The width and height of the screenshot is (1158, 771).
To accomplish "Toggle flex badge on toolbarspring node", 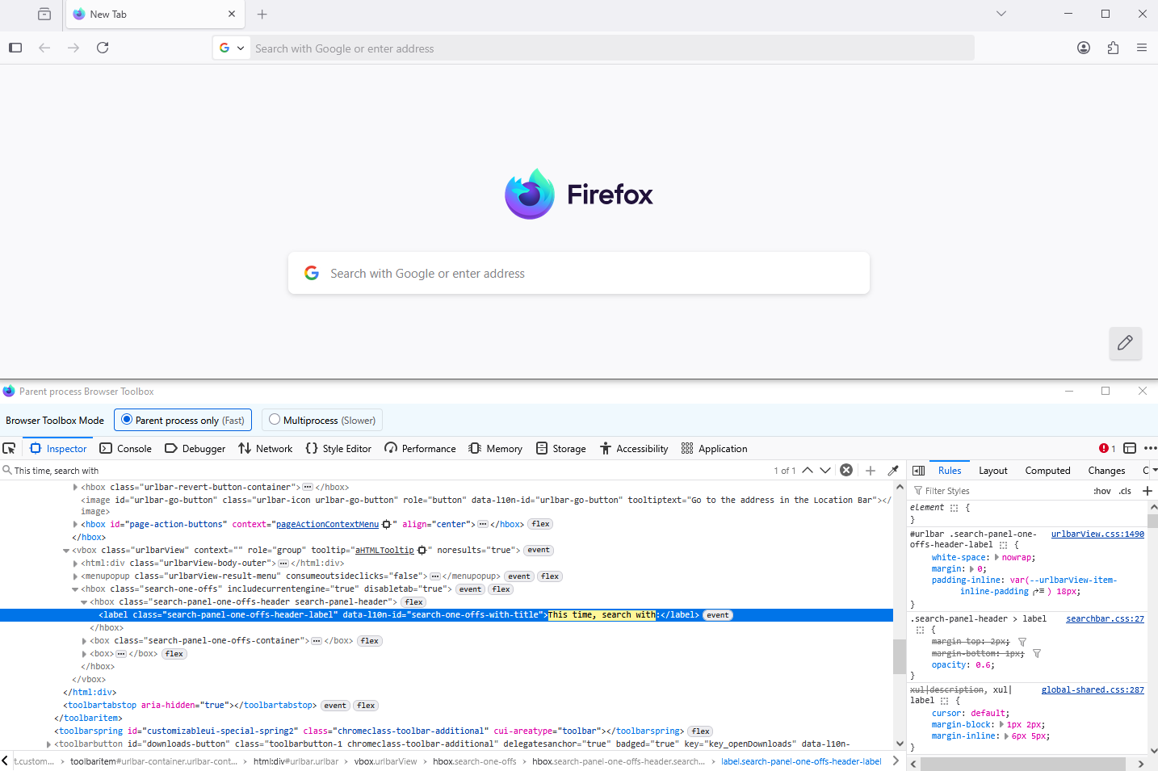I will click(701, 731).
